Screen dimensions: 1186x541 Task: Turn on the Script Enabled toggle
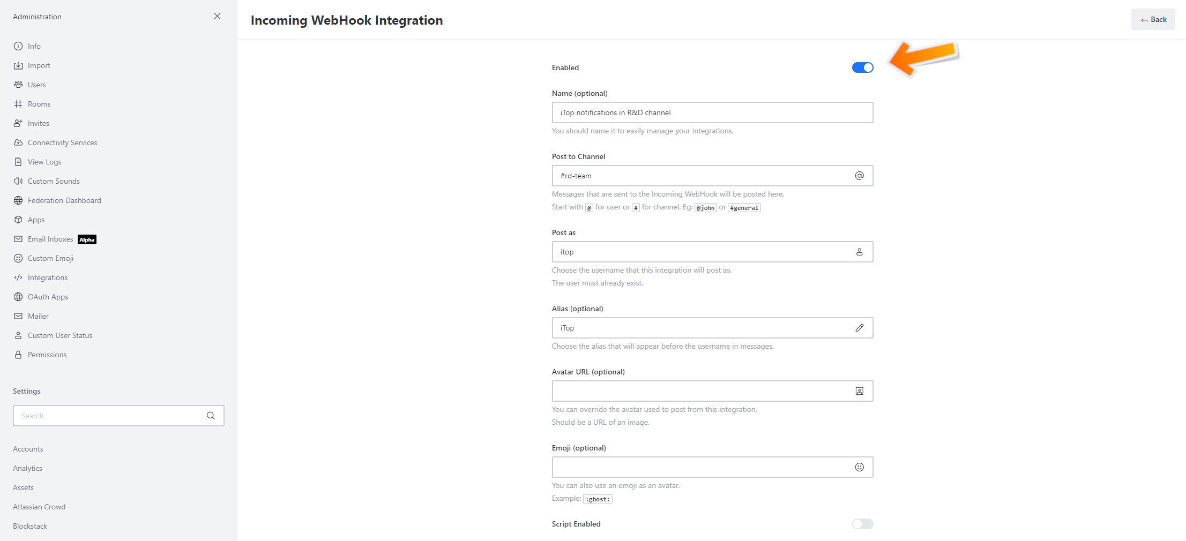click(x=862, y=524)
